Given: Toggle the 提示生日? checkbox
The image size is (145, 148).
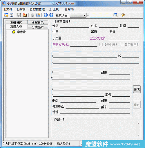Looking at the screenshot, I should pyautogui.click(x=101, y=45).
